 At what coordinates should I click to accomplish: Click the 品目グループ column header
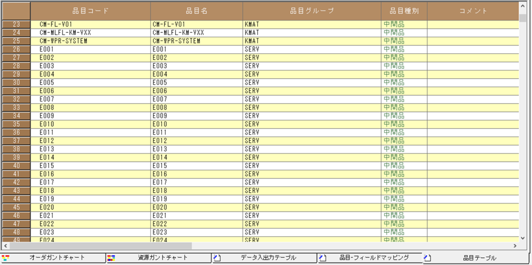tap(312, 11)
